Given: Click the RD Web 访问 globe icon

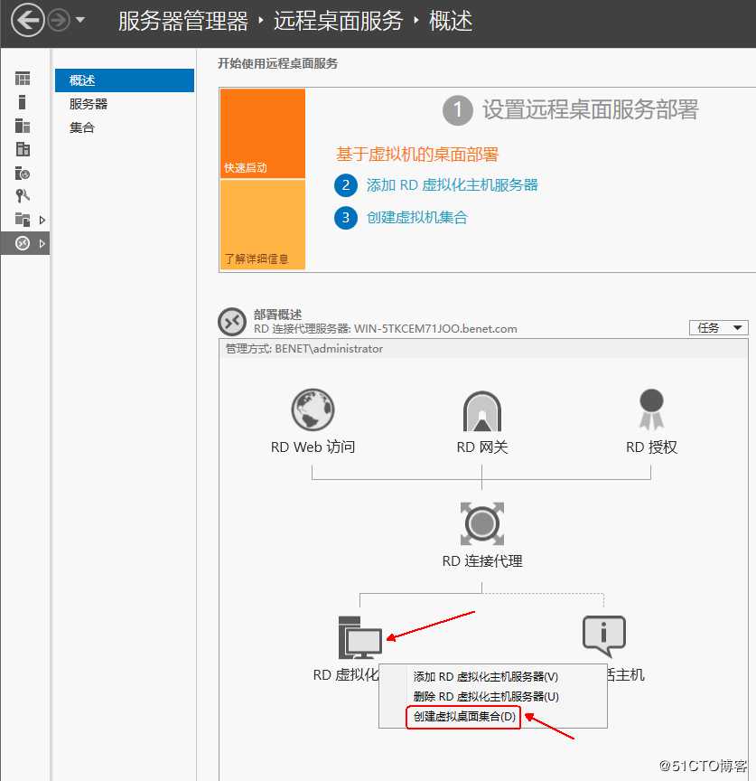Looking at the screenshot, I should point(313,409).
